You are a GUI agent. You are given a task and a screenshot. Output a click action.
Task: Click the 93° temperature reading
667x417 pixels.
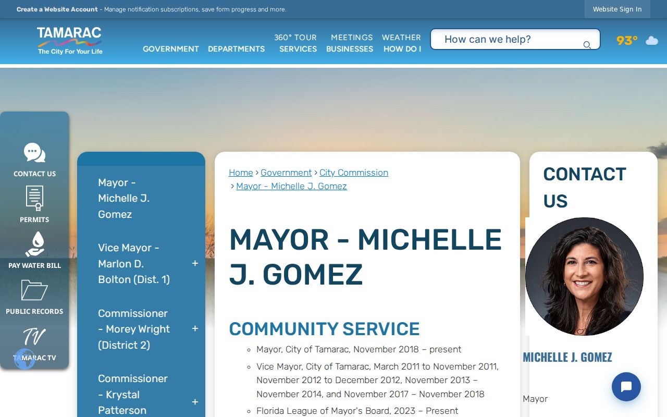(x=627, y=41)
